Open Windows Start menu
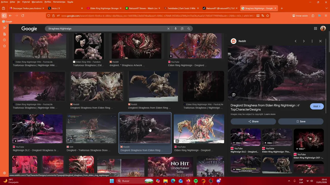330x185 pixels. pyautogui.click(x=112, y=181)
